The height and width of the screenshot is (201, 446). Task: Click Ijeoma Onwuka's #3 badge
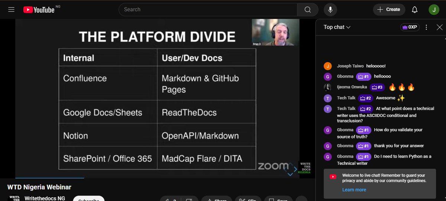pyautogui.click(x=377, y=88)
